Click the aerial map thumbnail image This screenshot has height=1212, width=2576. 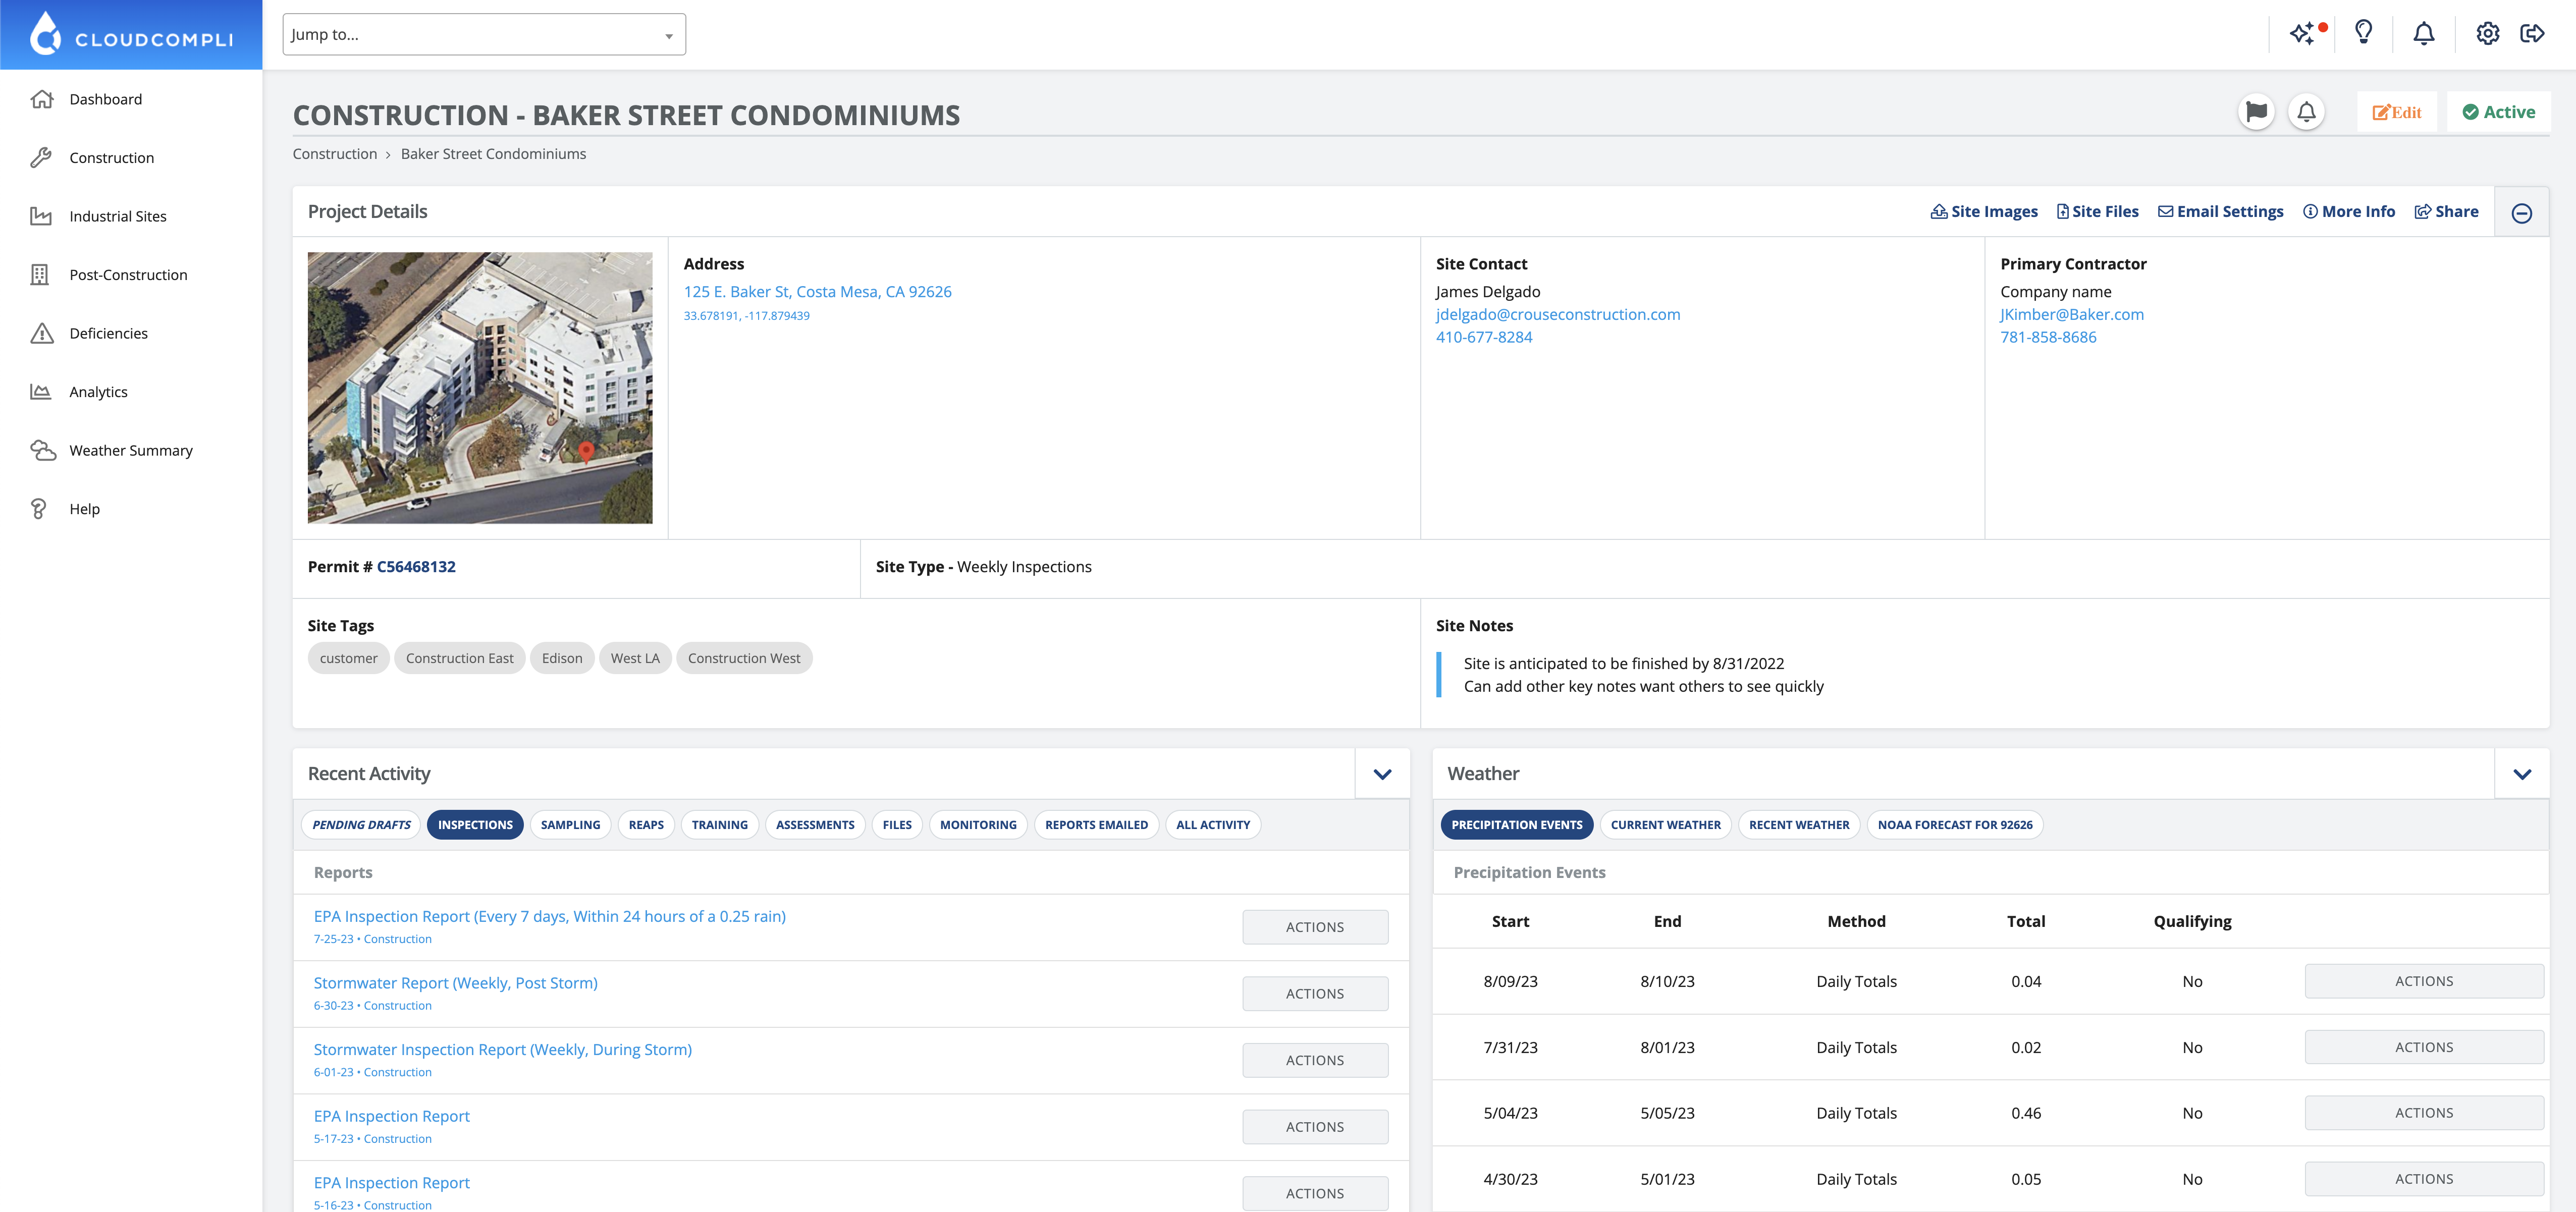[x=479, y=384]
